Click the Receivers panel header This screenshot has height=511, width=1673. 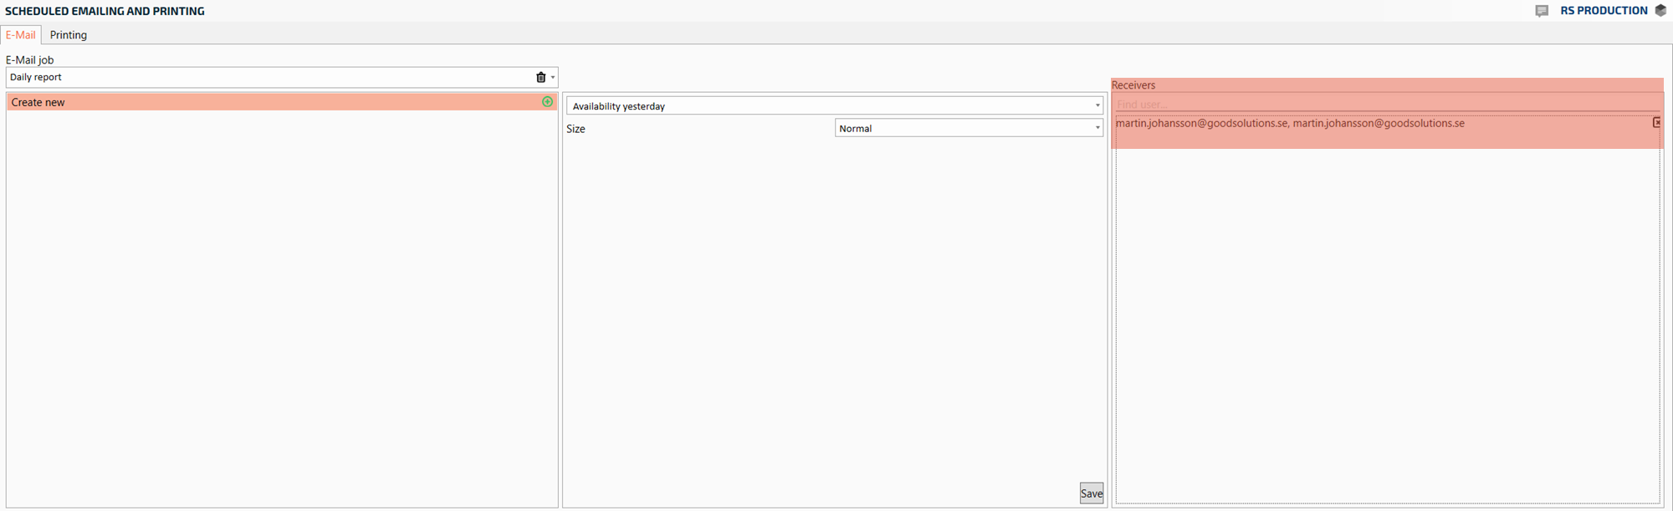[1133, 85]
